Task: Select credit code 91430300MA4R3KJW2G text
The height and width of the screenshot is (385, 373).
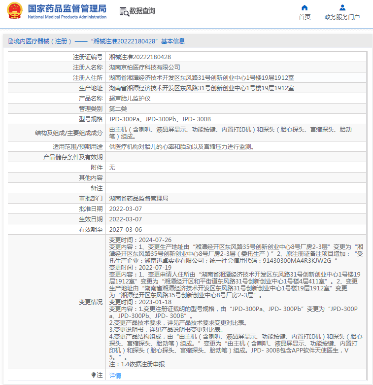Action: (297, 260)
